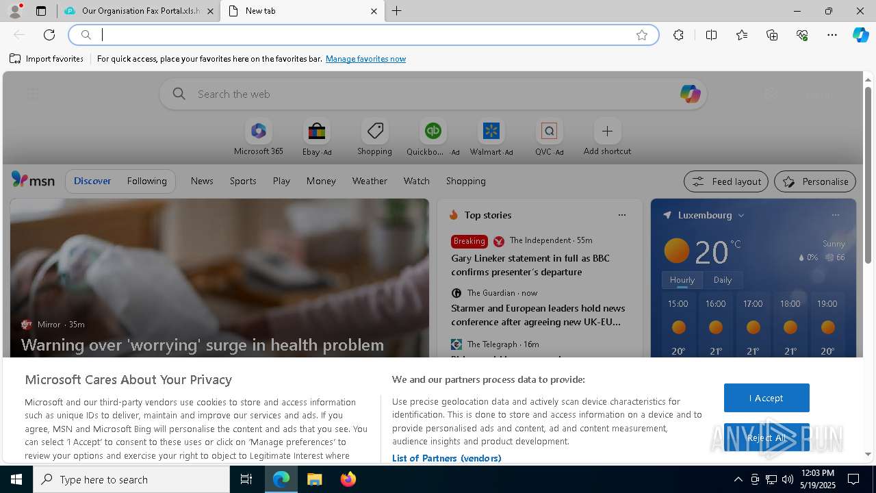Open the notification center icon
The image size is (876, 493).
click(x=853, y=479)
